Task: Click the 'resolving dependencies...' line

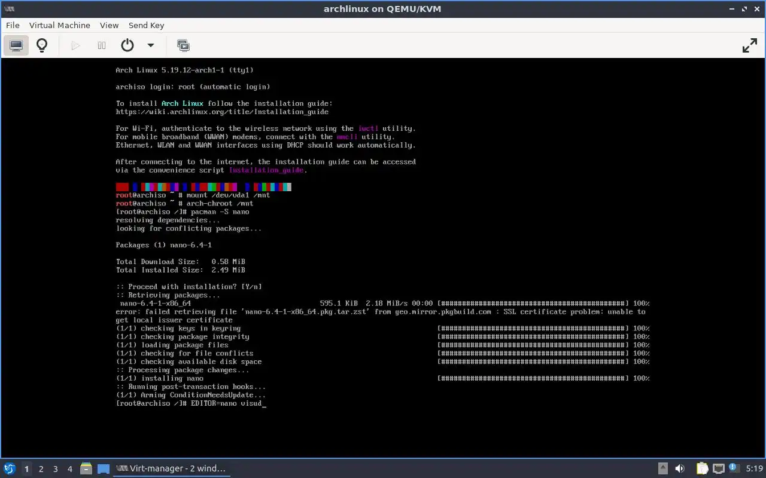Action: click(x=168, y=220)
